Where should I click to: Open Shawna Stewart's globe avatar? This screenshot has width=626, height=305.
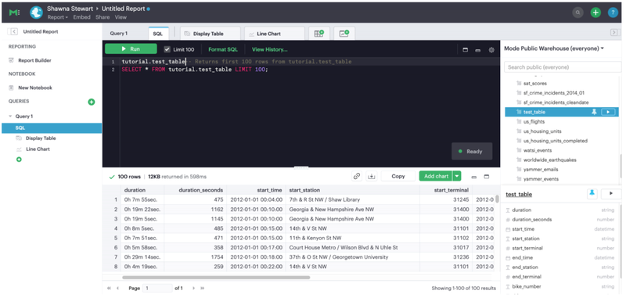36,13
